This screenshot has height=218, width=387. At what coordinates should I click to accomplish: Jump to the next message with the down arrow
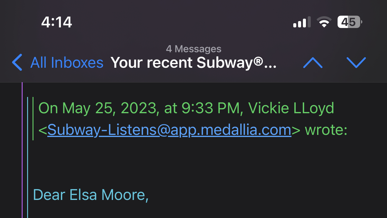(x=356, y=62)
